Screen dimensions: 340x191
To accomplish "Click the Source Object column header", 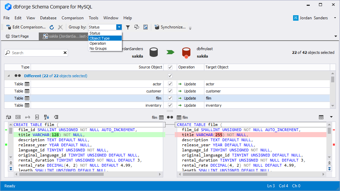I will [x=97, y=67].
